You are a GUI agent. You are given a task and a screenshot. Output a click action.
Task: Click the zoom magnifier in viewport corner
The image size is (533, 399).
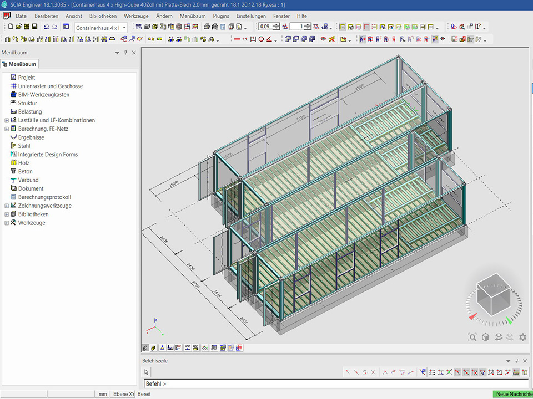(x=472, y=337)
